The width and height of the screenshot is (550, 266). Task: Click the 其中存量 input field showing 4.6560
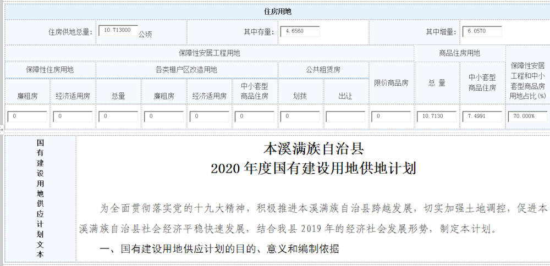pyautogui.click(x=300, y=31)
